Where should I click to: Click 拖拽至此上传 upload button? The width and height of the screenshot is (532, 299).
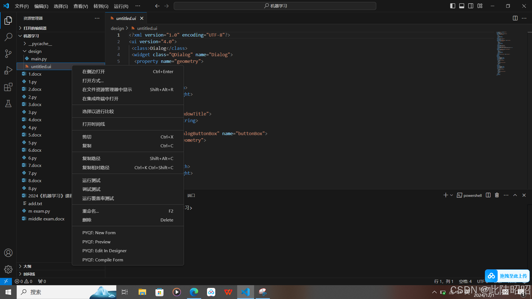(x=513, y=276)
